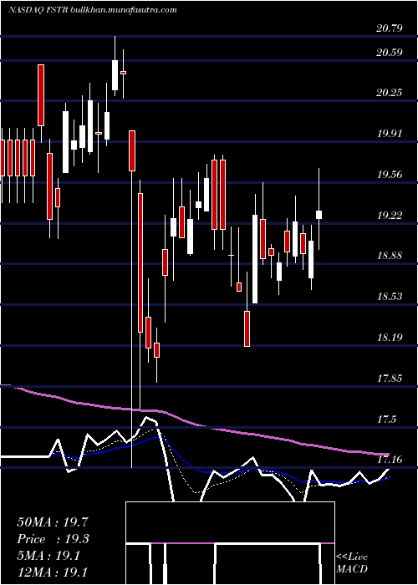Screen dimensions: 418x585
Task: Click the 19.56 price axis label
Action: coord(390,174)
